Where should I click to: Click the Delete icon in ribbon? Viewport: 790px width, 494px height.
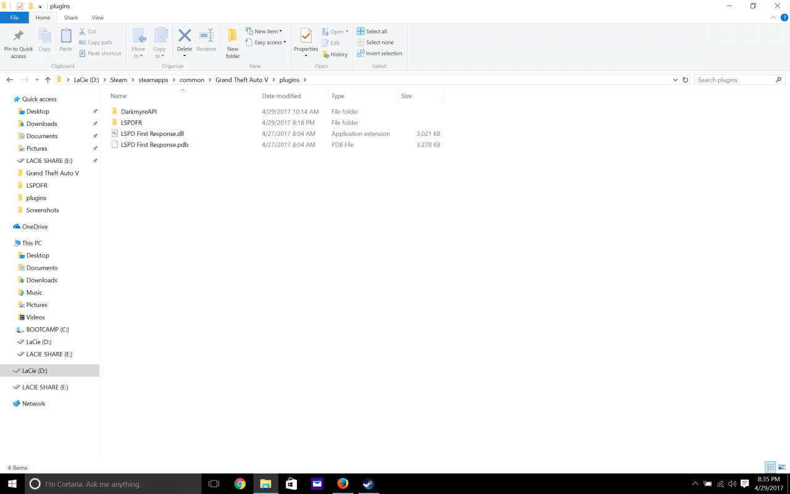click(x=185, y=36)
